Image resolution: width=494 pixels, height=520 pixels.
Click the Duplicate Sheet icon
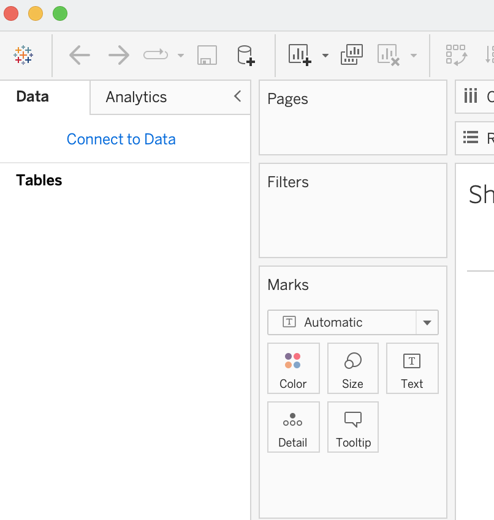[x=352, y=54]
